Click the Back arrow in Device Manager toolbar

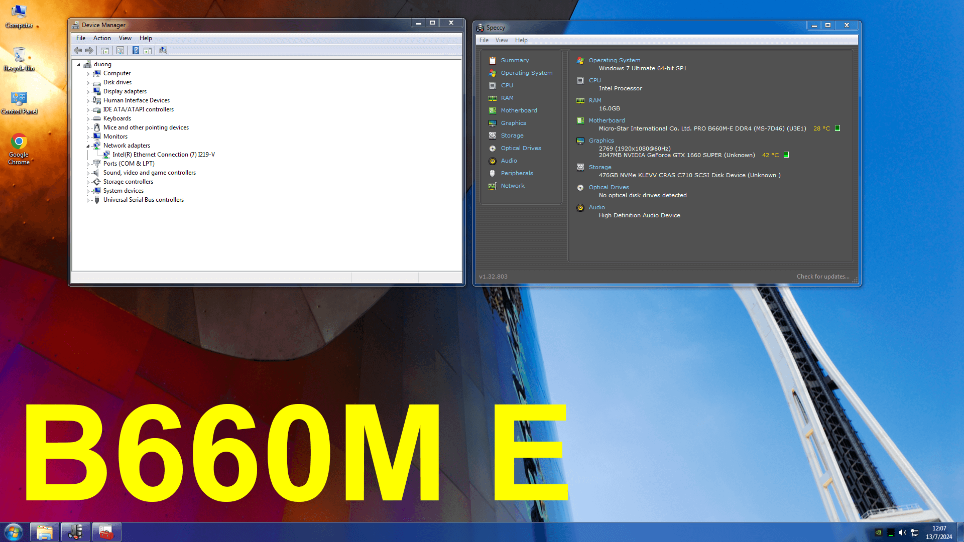pos(78,50)
